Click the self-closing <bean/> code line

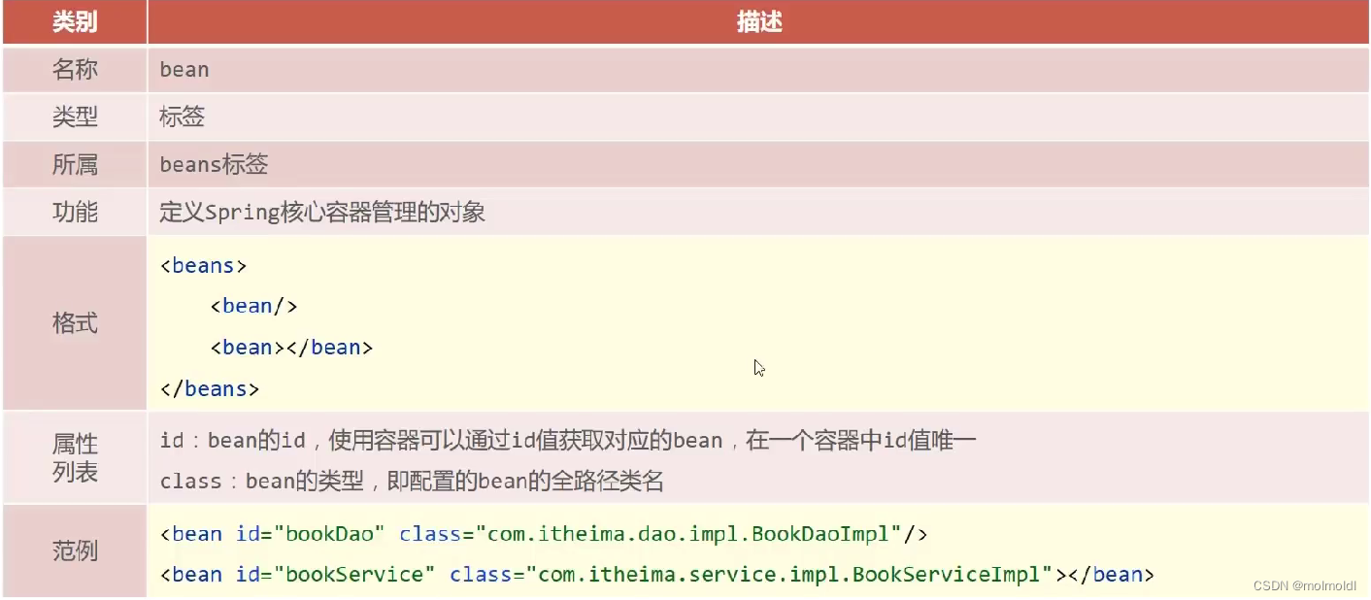(253, 305)
